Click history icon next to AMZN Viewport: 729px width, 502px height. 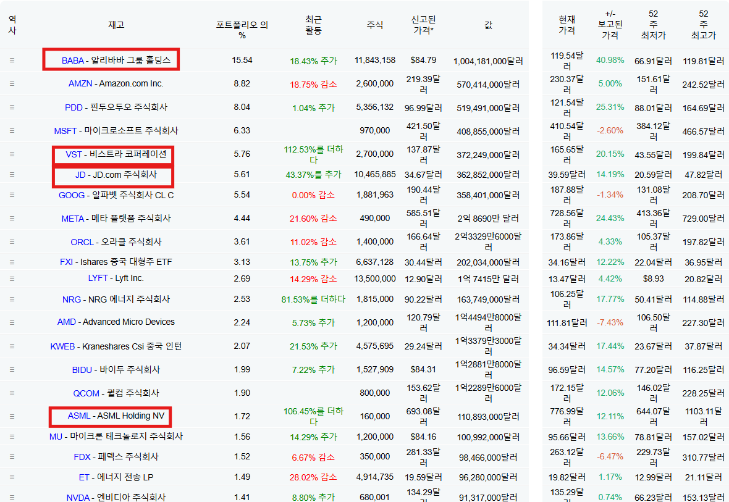(x=12, y=83)
